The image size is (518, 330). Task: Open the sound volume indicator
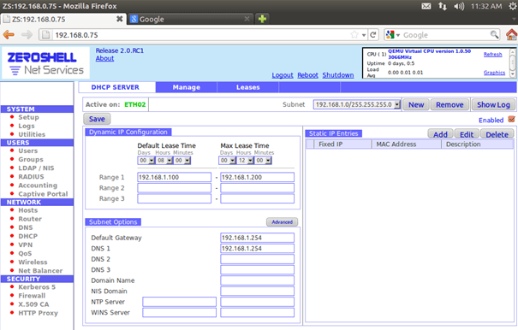tap(459, 6)
